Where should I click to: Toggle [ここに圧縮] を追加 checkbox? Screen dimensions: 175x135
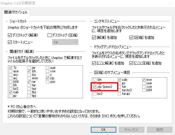click(131, 63)
